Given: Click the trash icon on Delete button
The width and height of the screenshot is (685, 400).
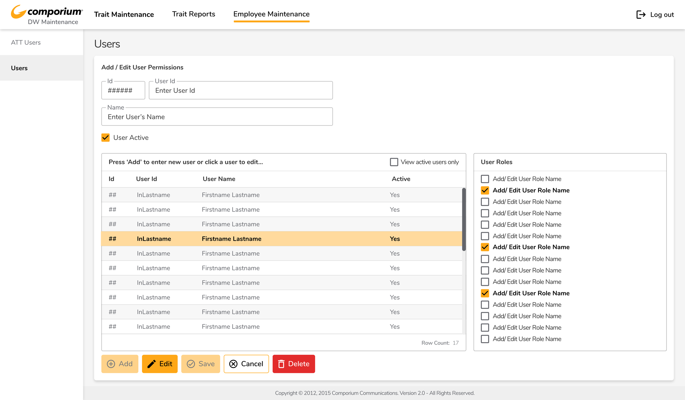Looking at the screenshot, I should [281, 364].
